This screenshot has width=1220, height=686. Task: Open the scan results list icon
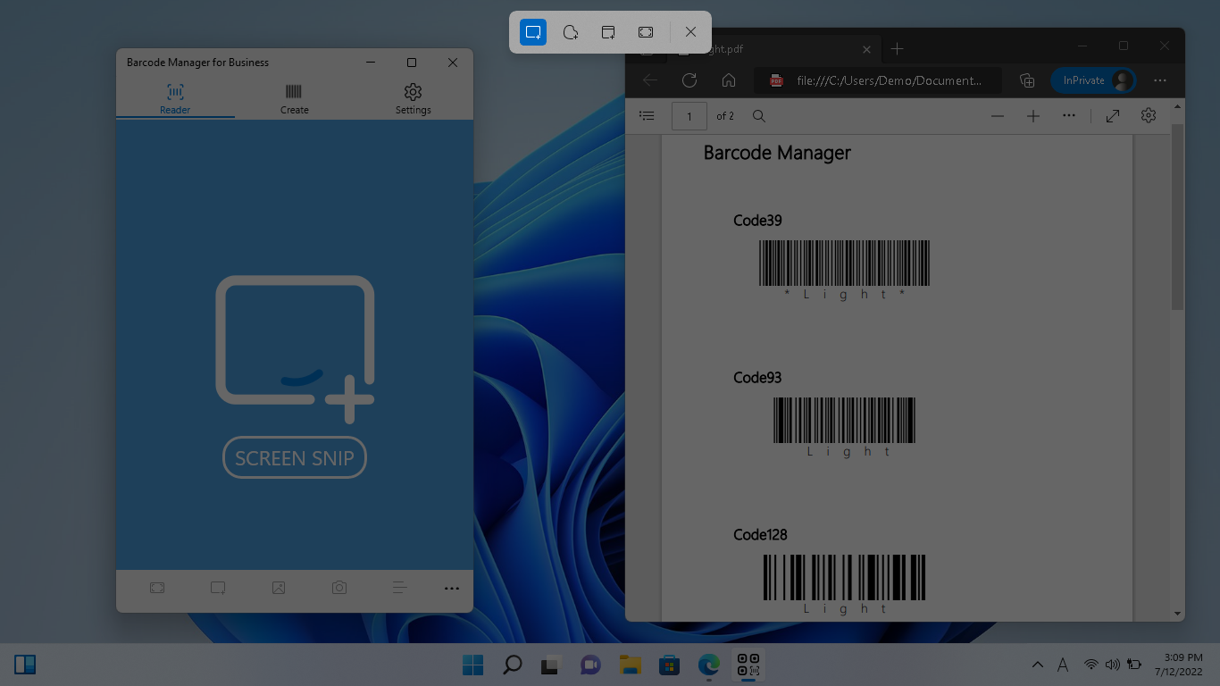[399, 588]
